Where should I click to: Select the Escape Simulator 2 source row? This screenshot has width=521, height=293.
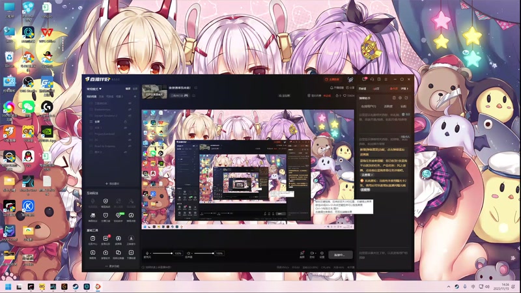111,116
